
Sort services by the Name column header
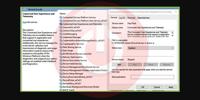63,14
